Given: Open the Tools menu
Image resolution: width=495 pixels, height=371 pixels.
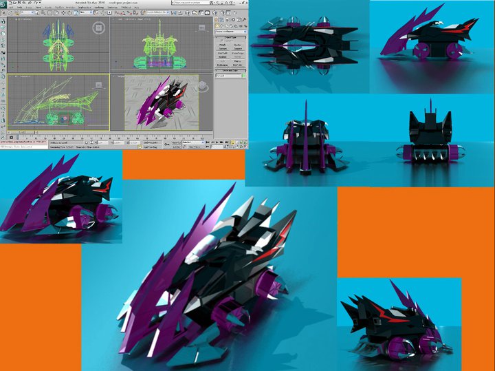Looking at the screenshot, I should tap(19, 8).
